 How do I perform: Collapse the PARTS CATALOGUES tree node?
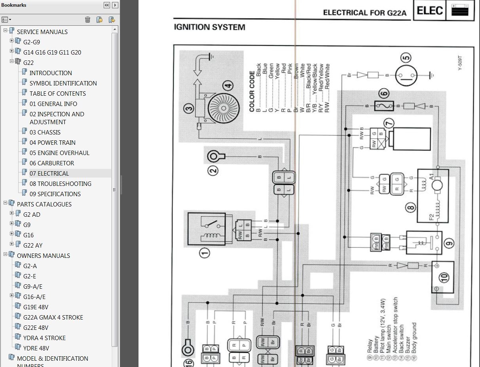pyautogui.click(x=6, y=203)
